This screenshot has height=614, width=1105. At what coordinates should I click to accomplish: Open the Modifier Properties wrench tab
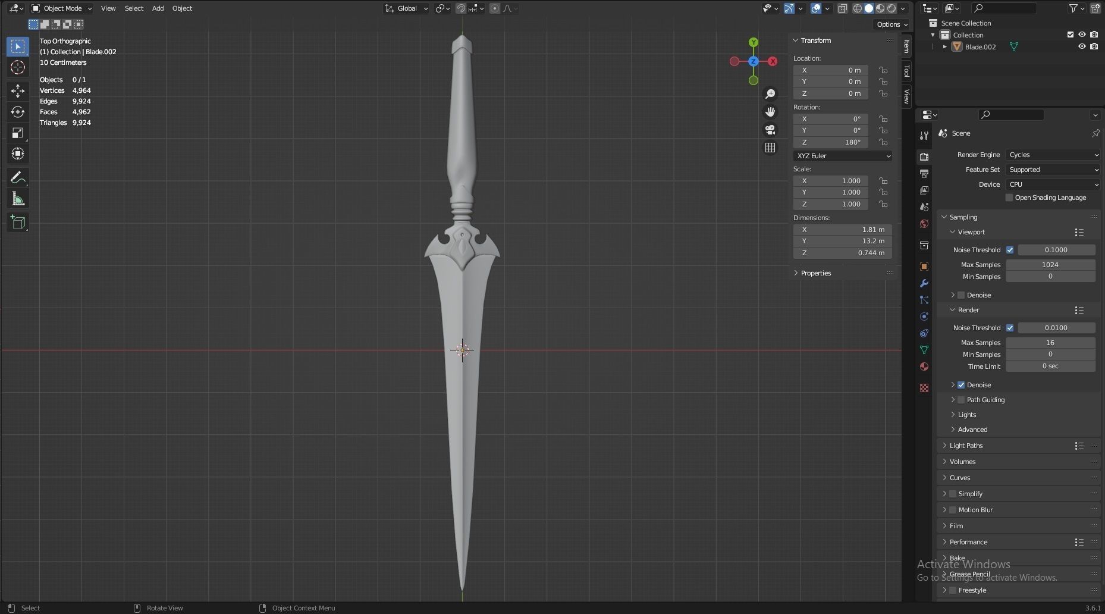(x=924, y=284)
